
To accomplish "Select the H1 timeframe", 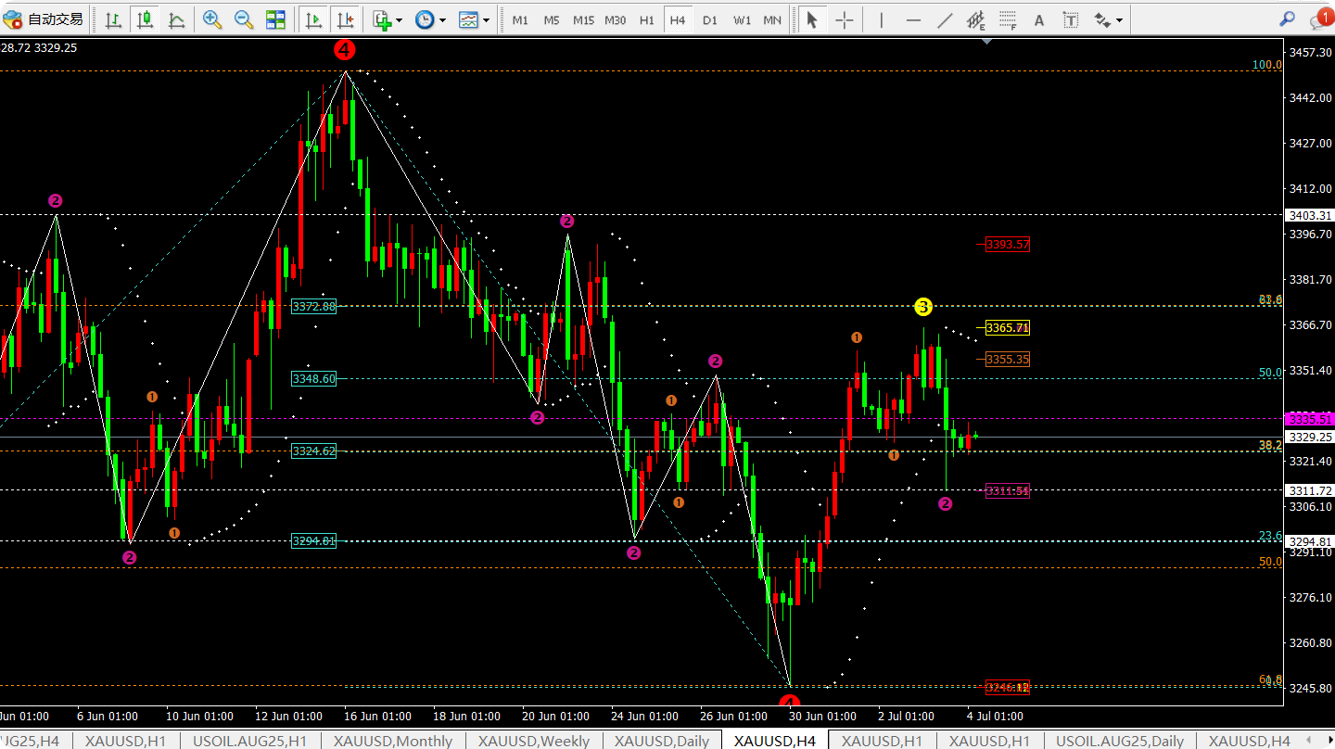I will [x=647, y=19].
